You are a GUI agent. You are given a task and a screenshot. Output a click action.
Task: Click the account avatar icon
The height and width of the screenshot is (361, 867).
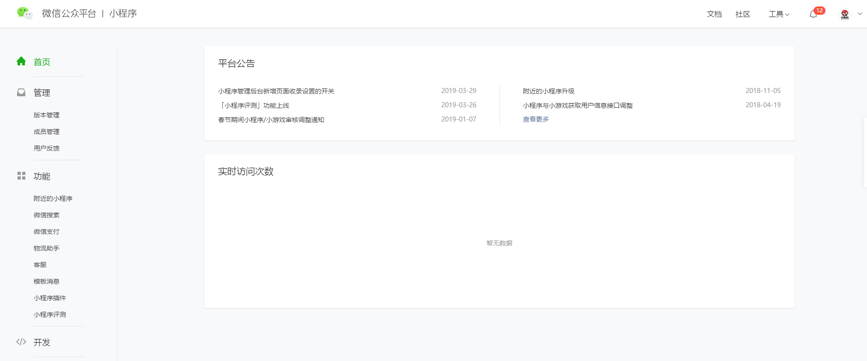845,14
